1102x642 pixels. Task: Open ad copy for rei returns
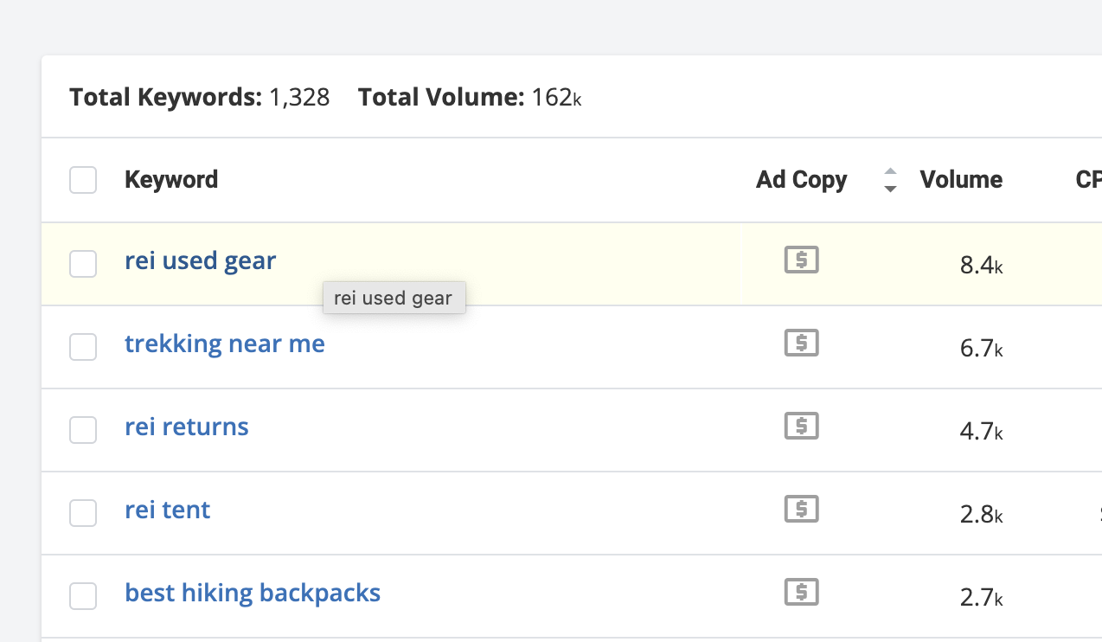point(801,427)
